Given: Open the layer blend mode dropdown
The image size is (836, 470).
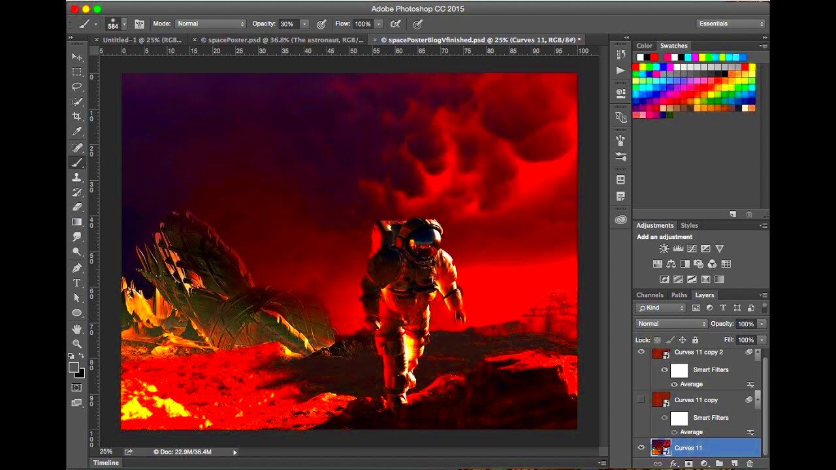Looking at the screenshot, I should pyautogui.click(x=671, y=324).
